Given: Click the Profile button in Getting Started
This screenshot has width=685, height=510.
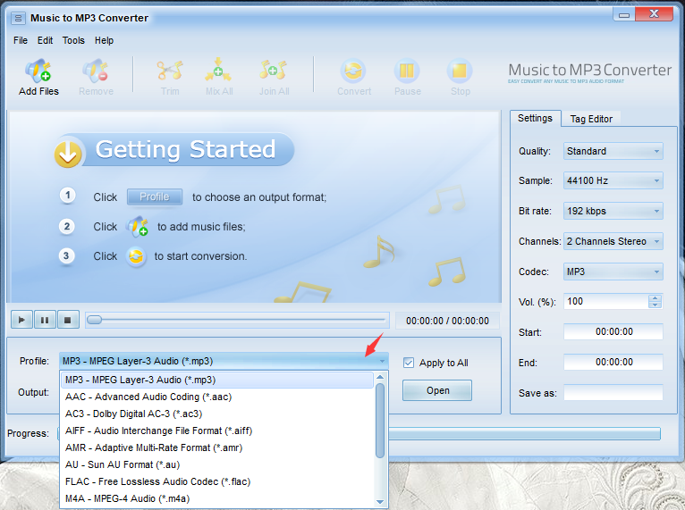Looking at the screenshot, I should coord(155,197).
